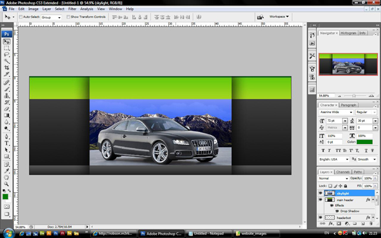This screenshot has width=381, height=238.
Task: Select the Magic Wand tool
Action: (x=6, y=61)
